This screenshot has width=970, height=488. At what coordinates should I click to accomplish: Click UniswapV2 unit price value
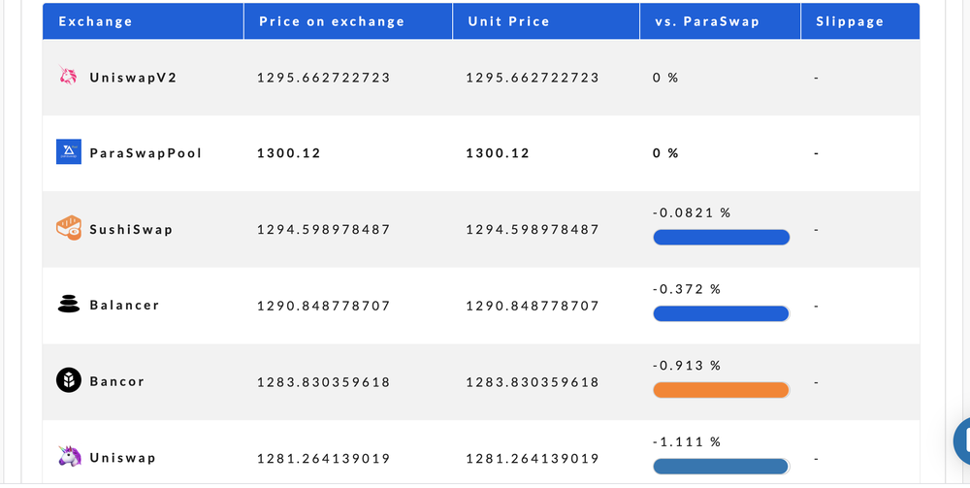pyautogui.click(x=533, y=78)
